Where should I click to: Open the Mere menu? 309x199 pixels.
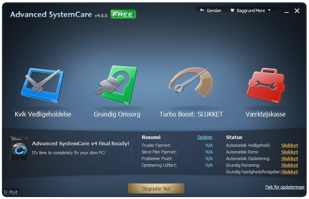260,11
